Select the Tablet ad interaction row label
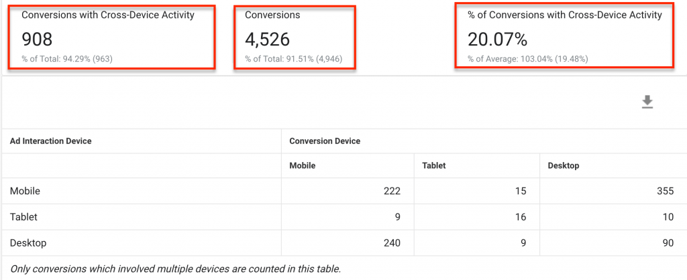 tap(24, 217)
